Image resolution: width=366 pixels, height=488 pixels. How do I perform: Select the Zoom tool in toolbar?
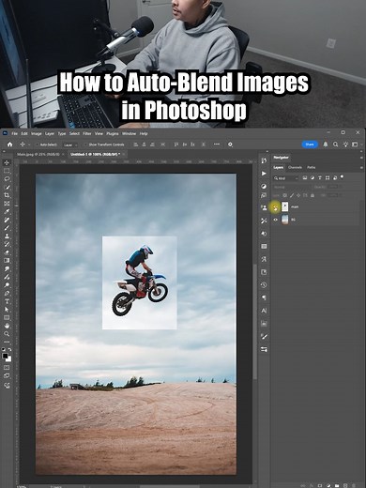[x=7, y=334]
